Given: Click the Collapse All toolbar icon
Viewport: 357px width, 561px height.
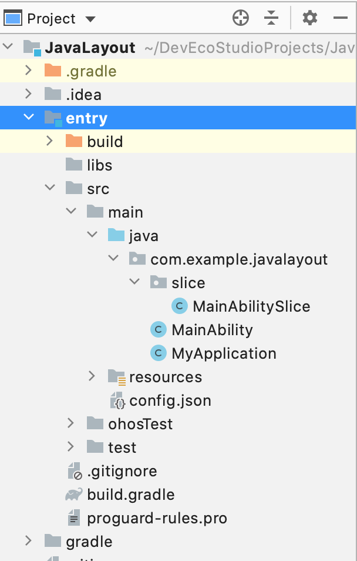Looking at the screenshot, I should tap(271, 18).
